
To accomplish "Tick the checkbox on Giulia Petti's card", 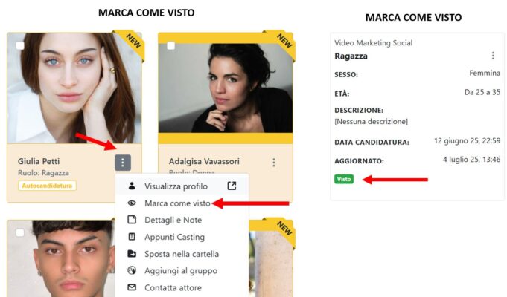I will click(20, 45).
